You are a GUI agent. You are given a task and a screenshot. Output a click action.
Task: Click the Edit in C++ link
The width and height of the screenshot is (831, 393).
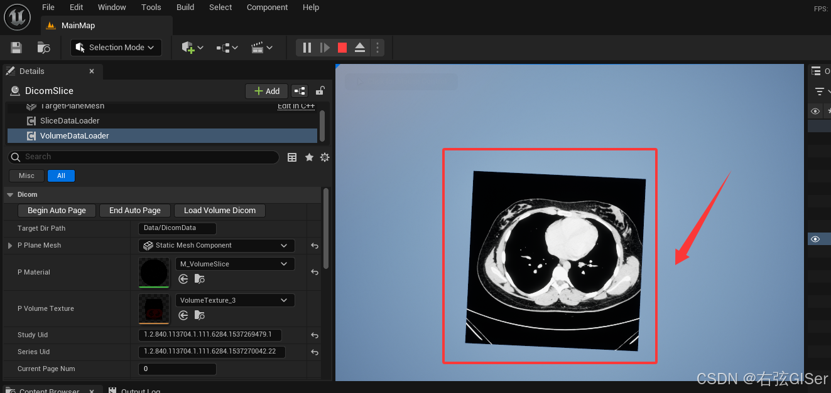pyautogui.click(x=296, y=106)
